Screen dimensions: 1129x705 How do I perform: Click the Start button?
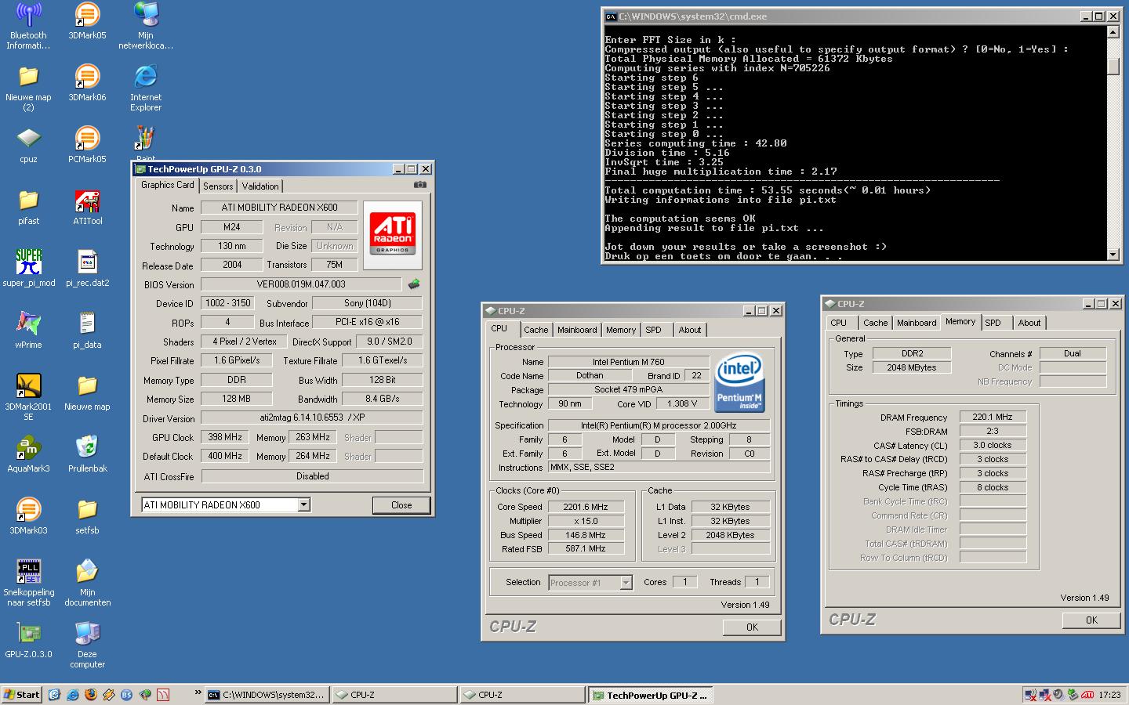(22, 694)
